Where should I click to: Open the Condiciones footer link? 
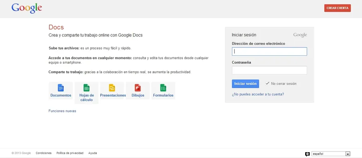tap(43, 153)
